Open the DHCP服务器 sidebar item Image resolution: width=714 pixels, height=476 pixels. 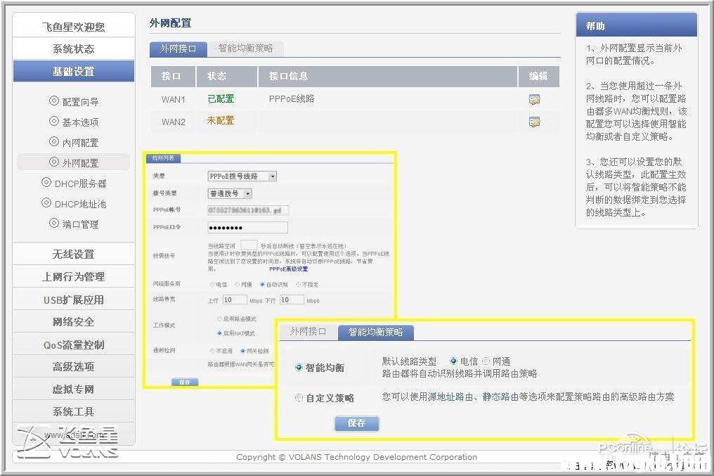pyautogui.click(x=74, y=183)
